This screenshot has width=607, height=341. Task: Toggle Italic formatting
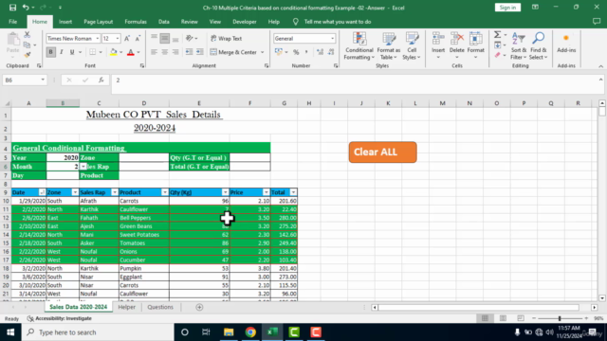(x=61, y=52)
